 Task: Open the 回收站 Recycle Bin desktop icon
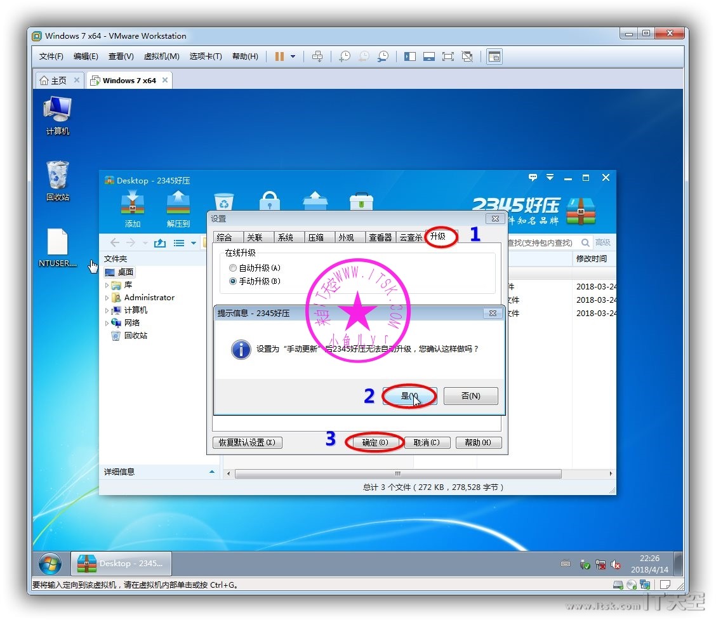(x=57, y=176)
